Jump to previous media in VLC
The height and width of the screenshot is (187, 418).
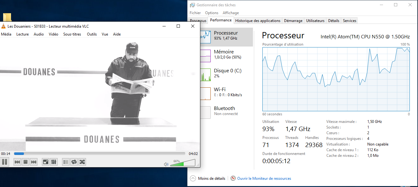point(17,162)
